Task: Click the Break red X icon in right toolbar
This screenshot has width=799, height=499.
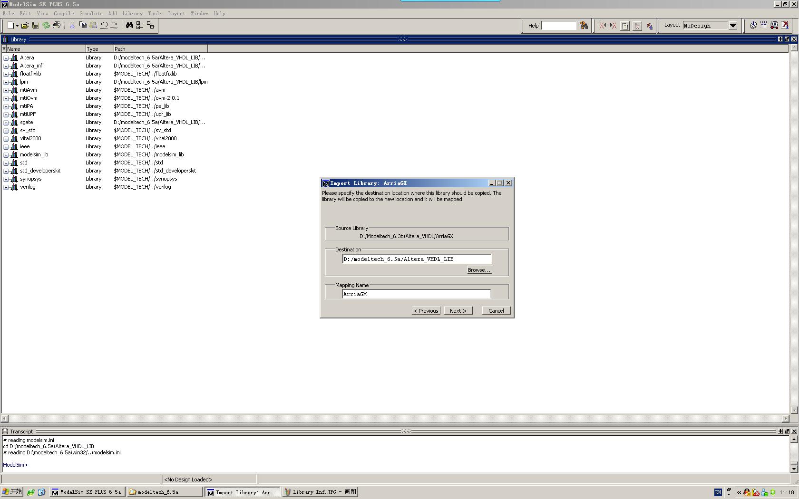Action: coord(785,25)
